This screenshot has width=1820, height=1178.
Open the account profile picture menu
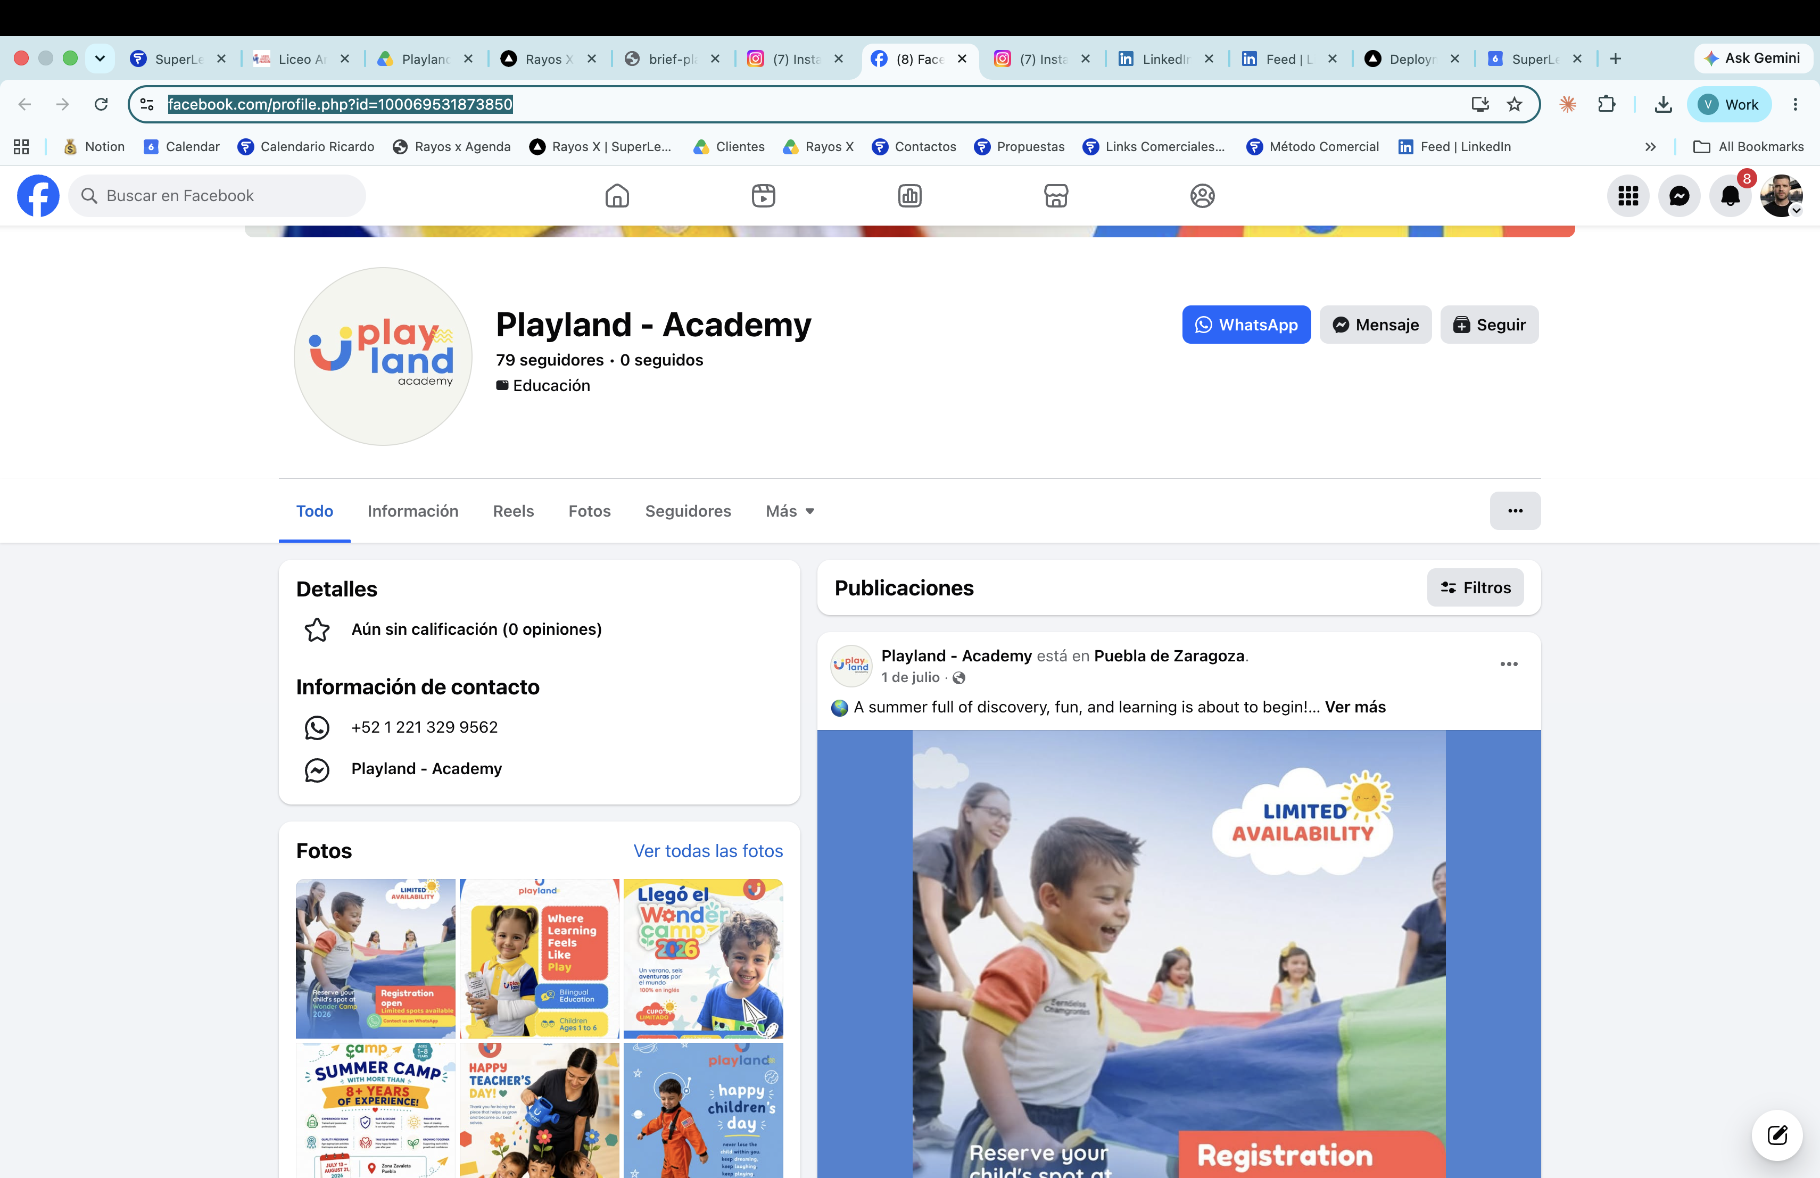click(1782, 196)
